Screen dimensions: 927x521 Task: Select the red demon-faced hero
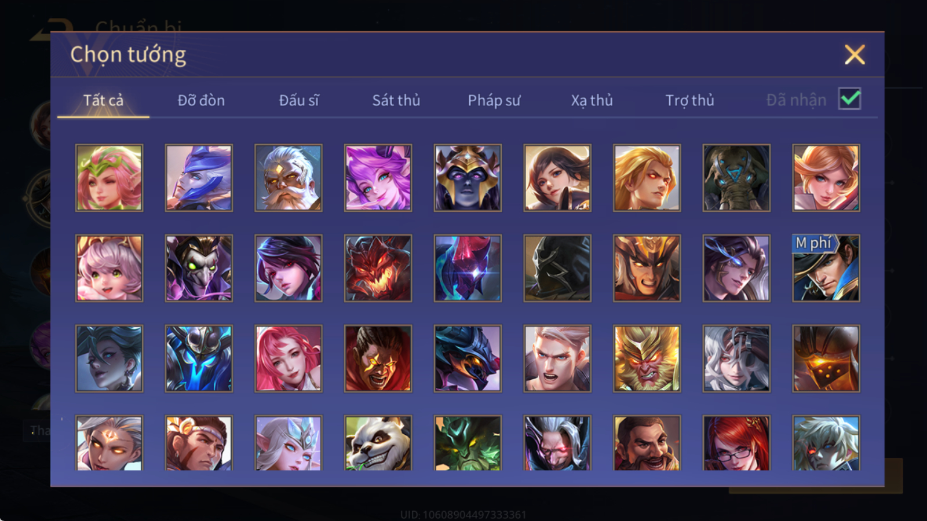tap(378, 268)
